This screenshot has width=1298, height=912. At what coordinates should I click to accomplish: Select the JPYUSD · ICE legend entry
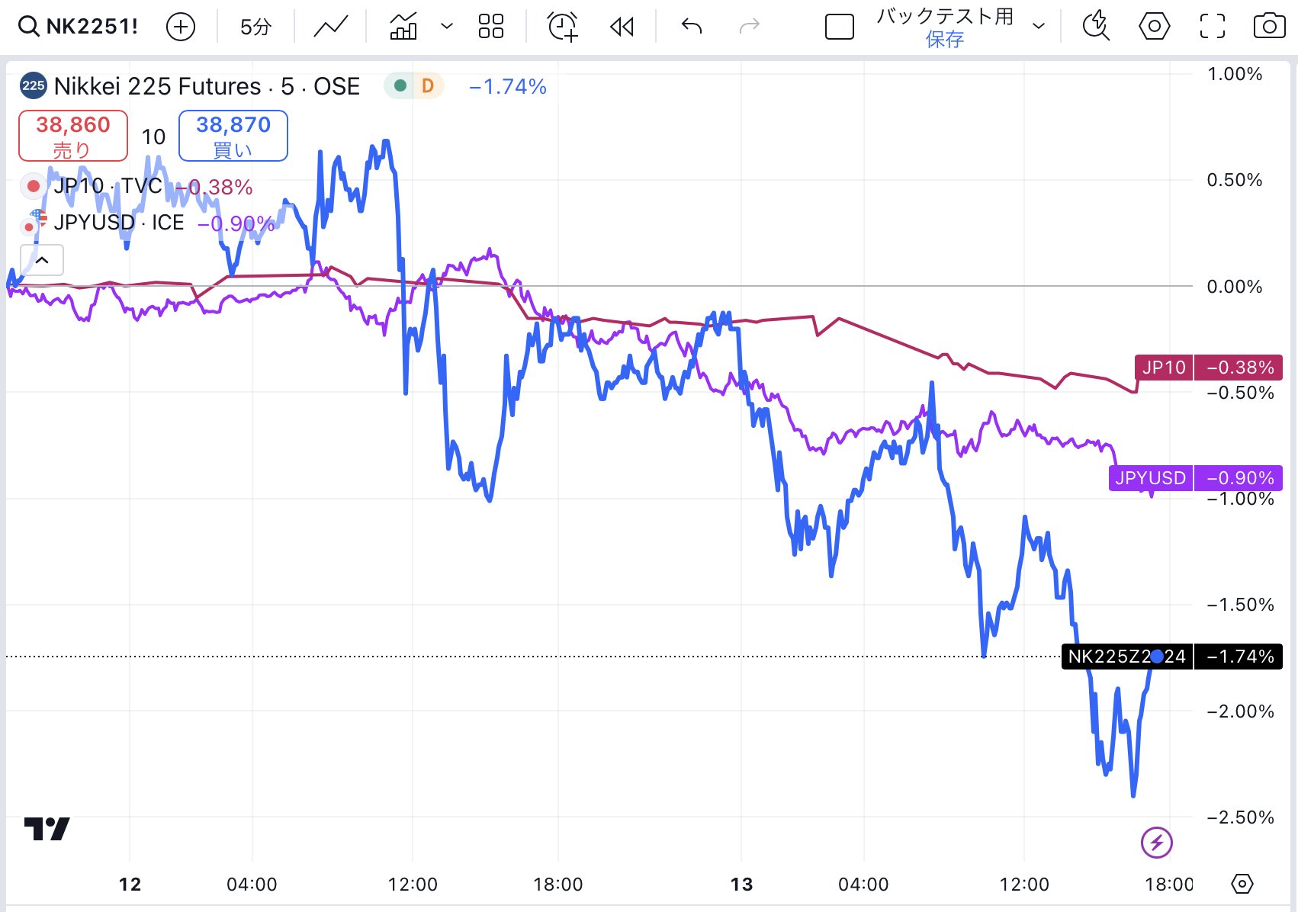tap(119, 223)
